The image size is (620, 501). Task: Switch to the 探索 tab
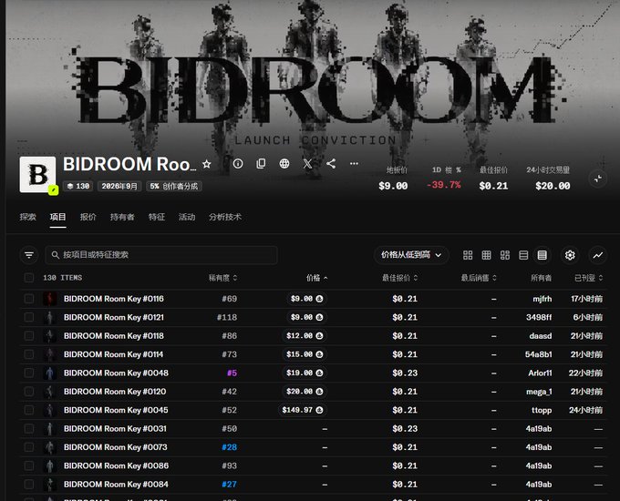click(x=27, y=217)
